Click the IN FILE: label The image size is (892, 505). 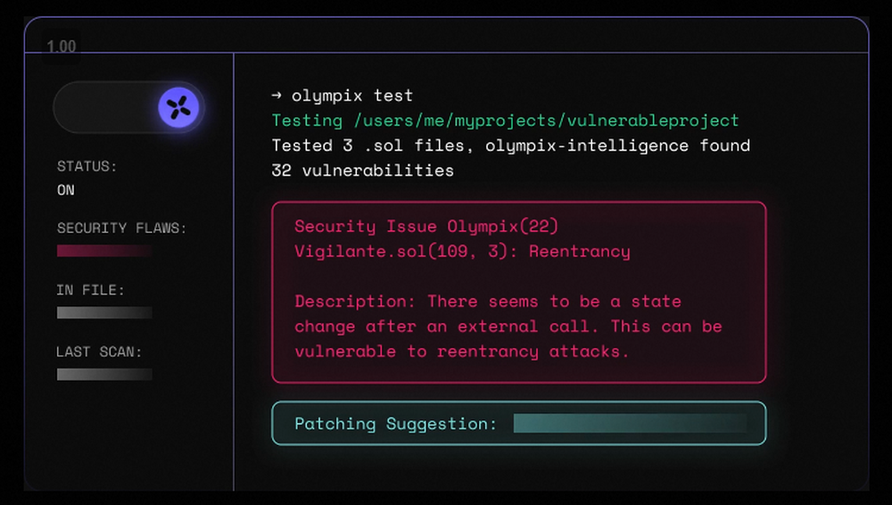(x=90, y=290)
